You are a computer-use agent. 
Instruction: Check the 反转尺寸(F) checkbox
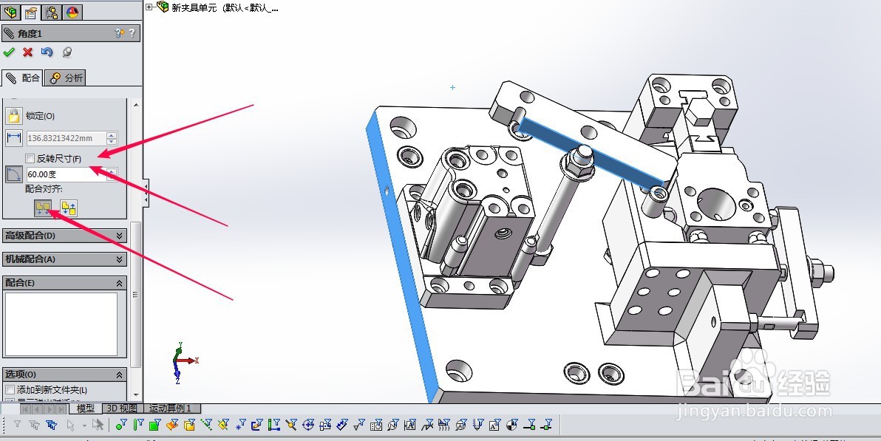(30, 159)
